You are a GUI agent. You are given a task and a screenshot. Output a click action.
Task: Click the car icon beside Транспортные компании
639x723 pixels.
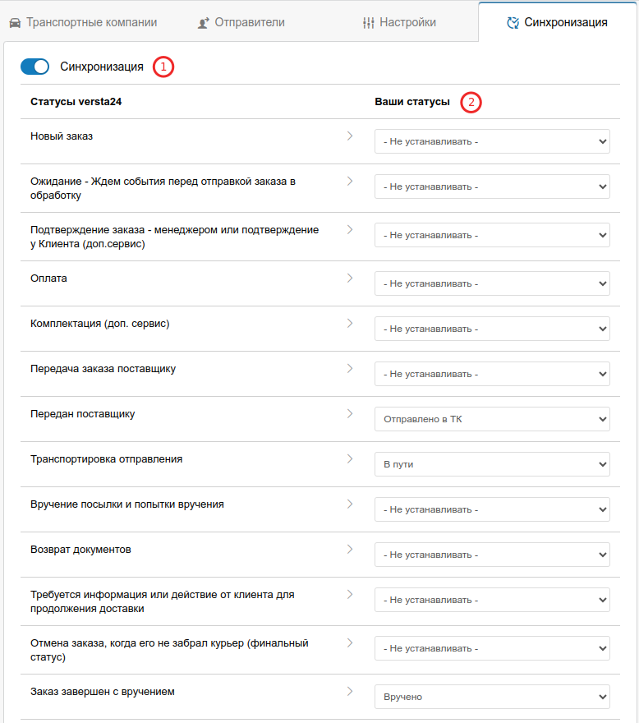pyautogui.click(x=16, y=23)
